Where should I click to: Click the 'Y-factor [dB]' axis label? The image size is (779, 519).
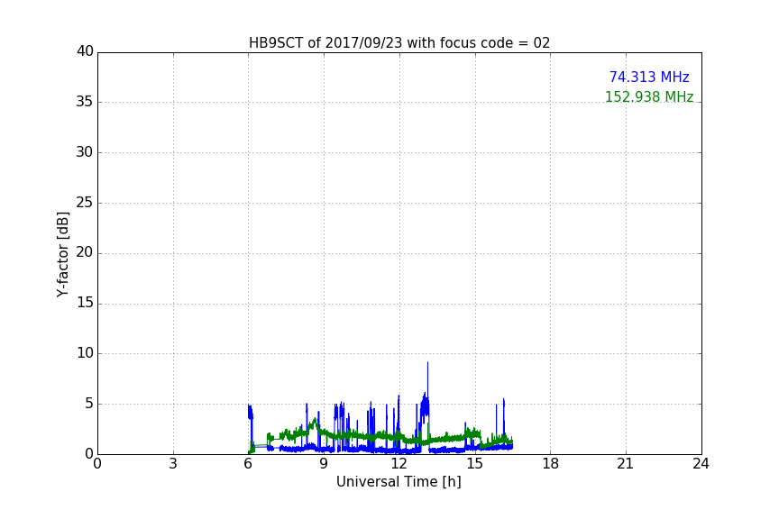(62, 254)
